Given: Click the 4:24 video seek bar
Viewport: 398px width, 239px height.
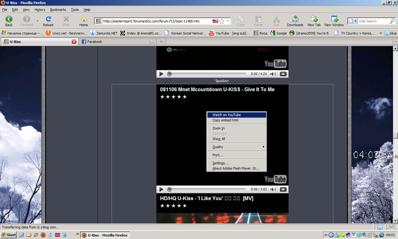Looking at the screenshot, I should coord(208,74).
